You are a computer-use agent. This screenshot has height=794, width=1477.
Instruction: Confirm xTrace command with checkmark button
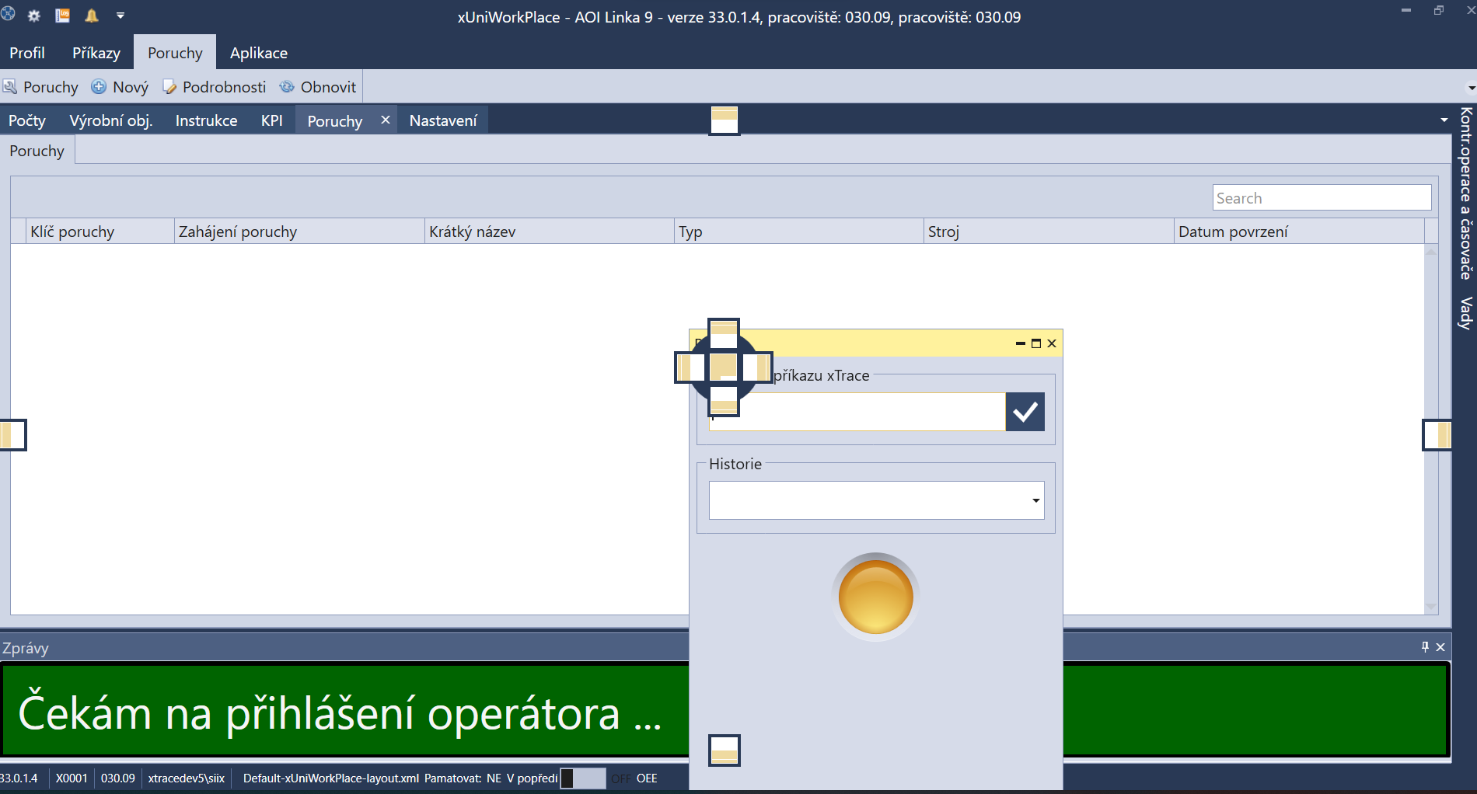pyautogui.click(x=1025, y=412)
